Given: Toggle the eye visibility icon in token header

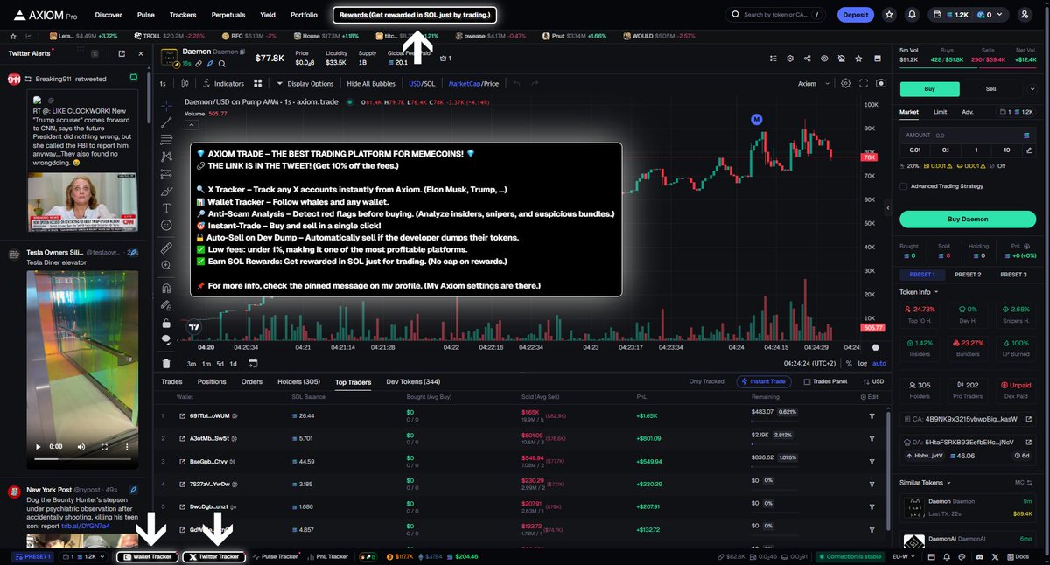Looking at the screenshot, I should (x=823, y=59).
